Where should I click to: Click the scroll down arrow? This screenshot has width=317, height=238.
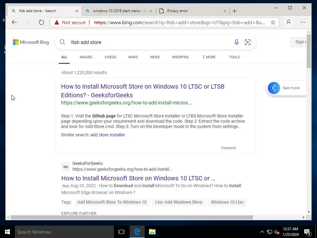click(x=309, y=212)
